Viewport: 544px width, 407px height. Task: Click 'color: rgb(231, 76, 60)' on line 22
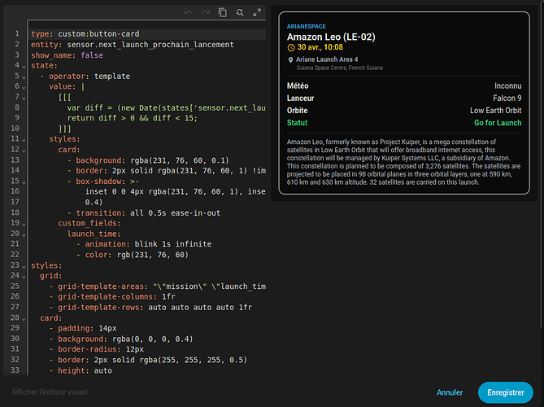[x=137, y=255]
